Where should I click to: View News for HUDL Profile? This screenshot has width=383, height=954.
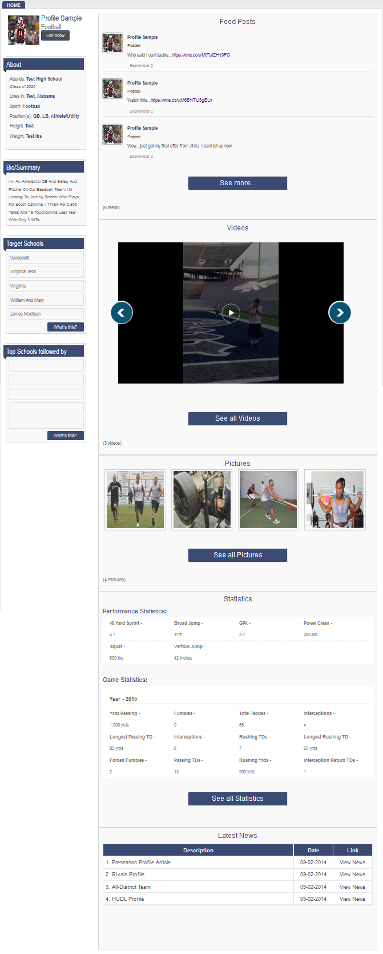(x=352, y=899)
